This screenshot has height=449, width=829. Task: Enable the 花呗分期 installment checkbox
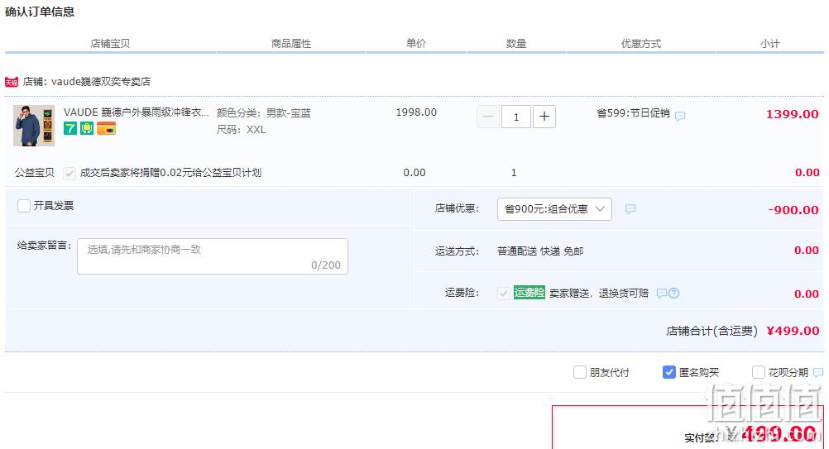click(x=759, y=372)
